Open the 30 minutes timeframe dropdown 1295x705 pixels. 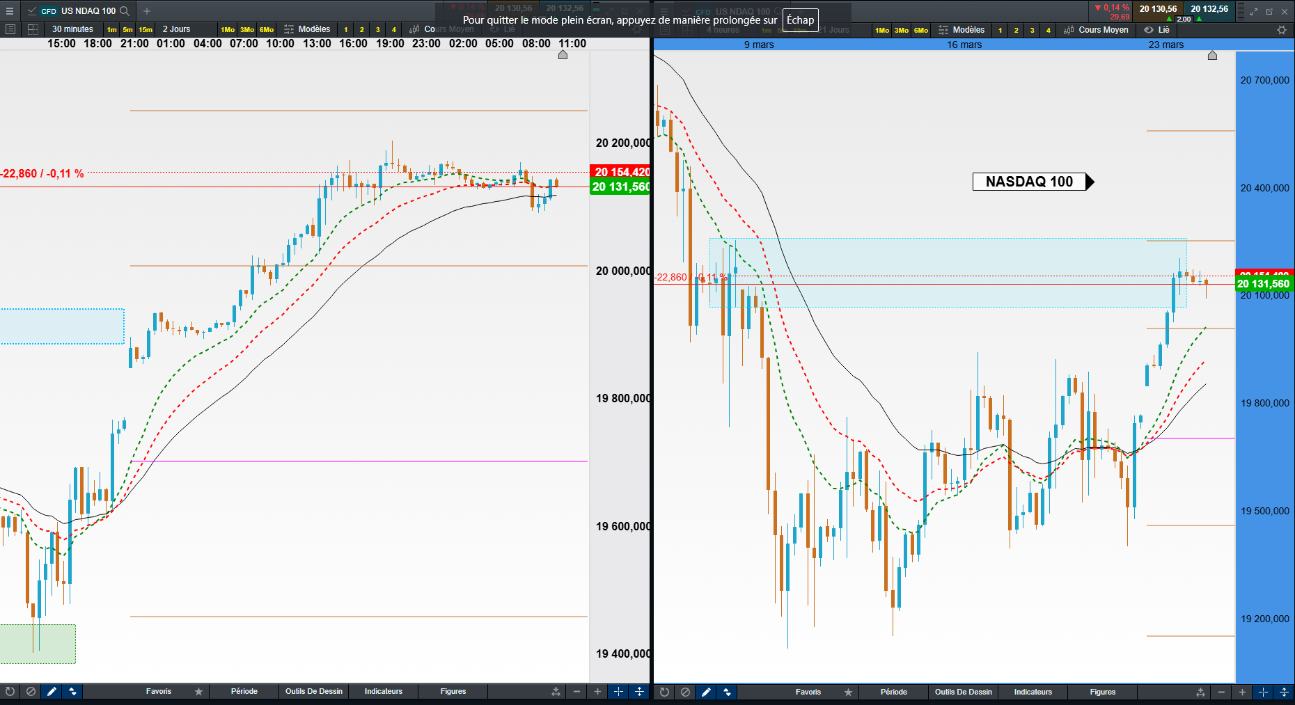[x=72, y=29]
